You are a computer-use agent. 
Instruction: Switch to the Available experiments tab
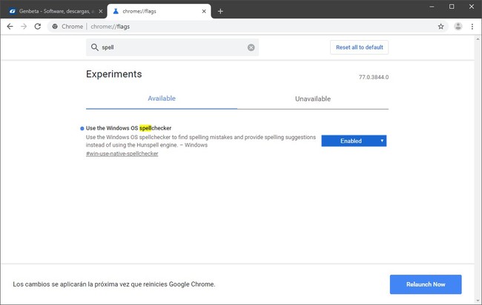162,98
